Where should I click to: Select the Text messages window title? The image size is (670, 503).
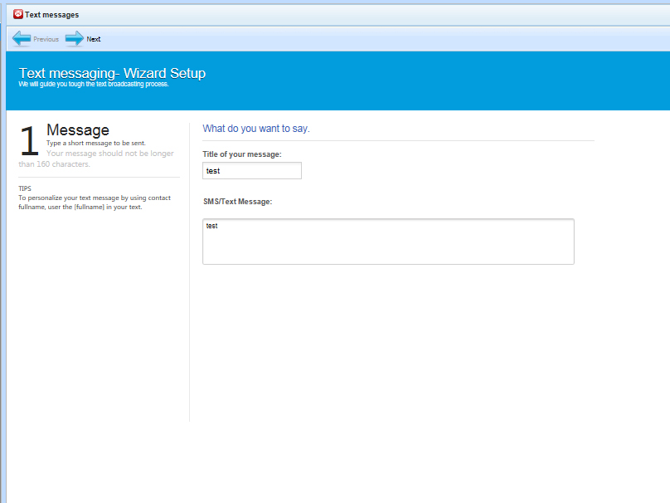coord(51,15)
